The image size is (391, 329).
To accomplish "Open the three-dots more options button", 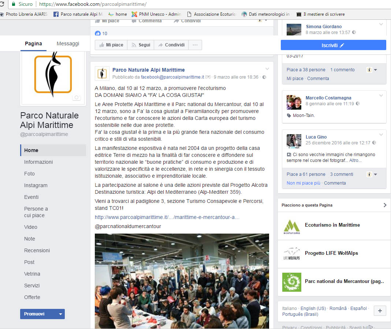I will click(195, 45).
